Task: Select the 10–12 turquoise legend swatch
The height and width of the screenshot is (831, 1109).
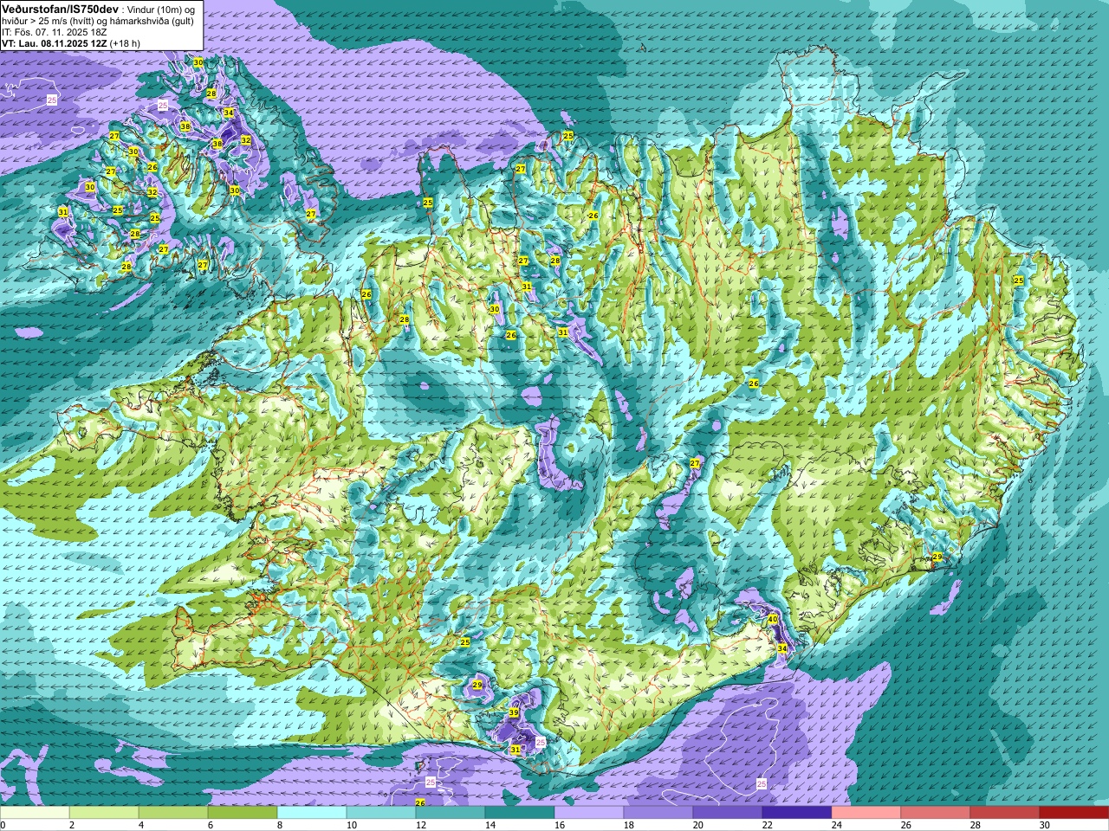Action: (x=381, y=813)
